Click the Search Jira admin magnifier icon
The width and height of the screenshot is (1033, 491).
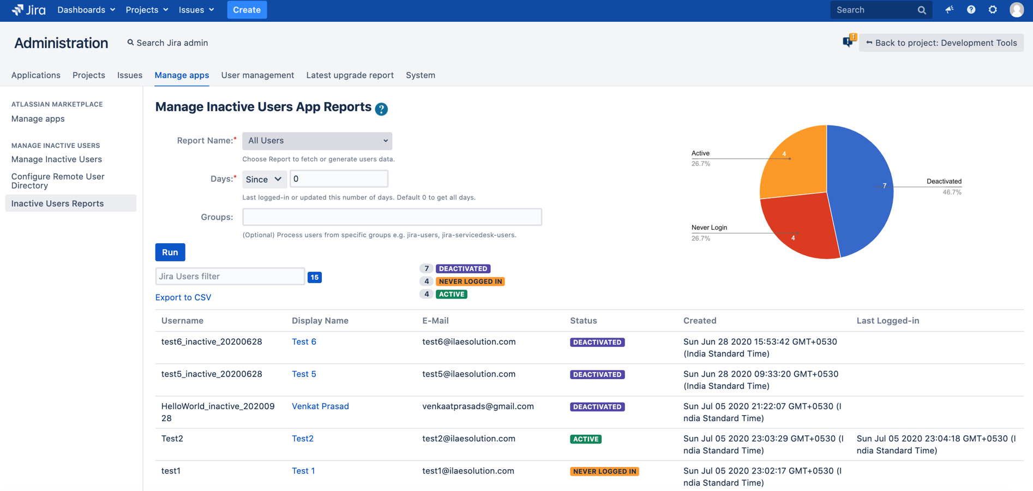(130, 42)
